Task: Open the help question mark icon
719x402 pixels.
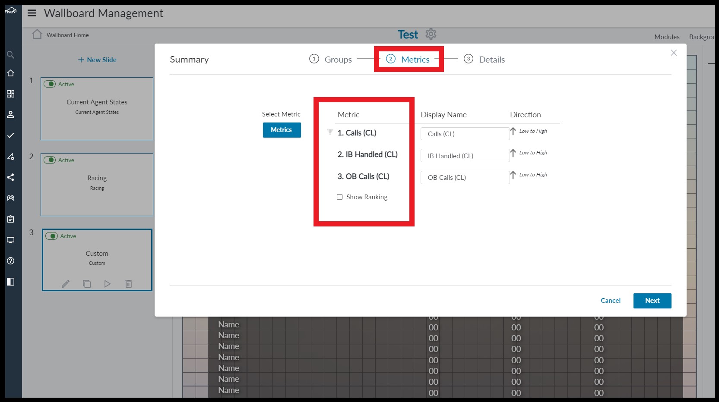Action: point(11,261)
